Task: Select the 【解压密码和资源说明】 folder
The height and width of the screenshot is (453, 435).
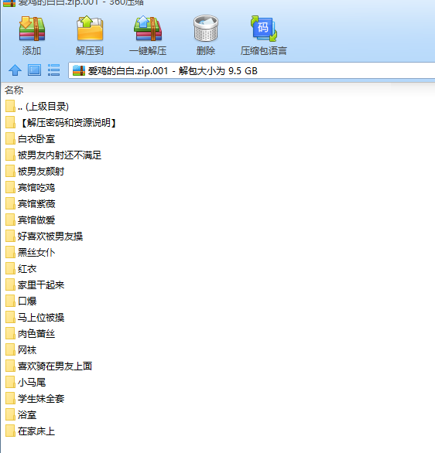Action: coord(61,123)
